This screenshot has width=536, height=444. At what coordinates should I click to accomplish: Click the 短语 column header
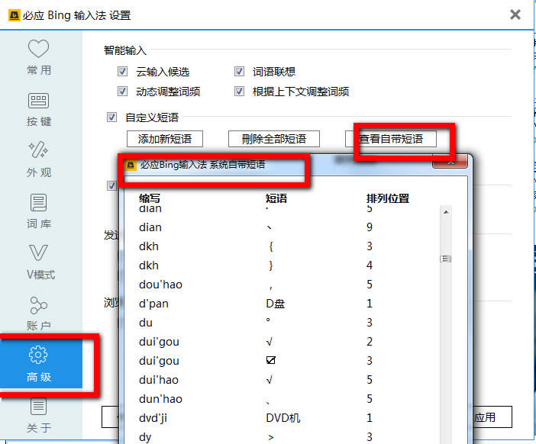pos(276,198)
